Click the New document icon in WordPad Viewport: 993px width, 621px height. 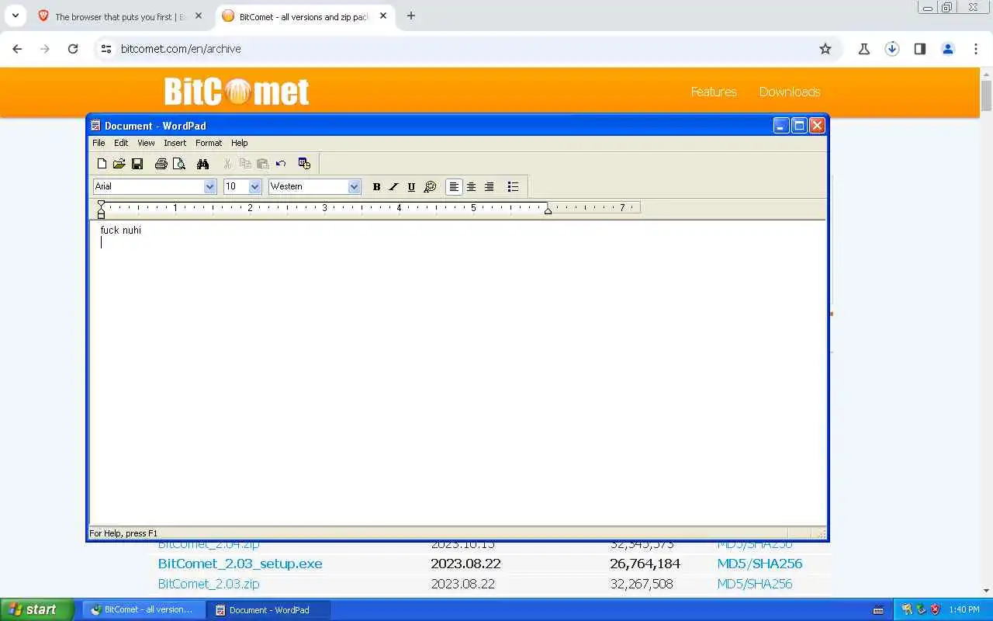click(x=102, y=164)
